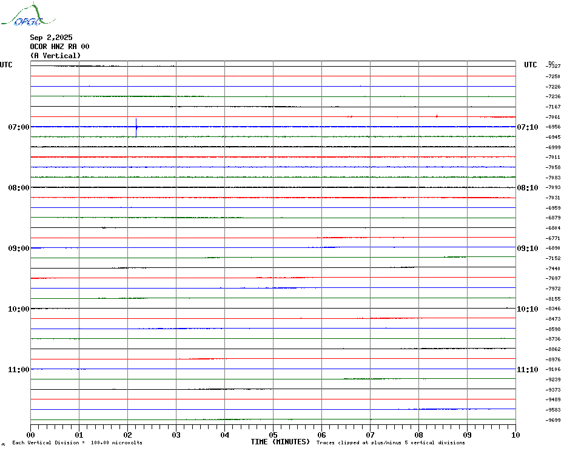The width and height of the screenshot is (564, 451).
Task: Click the "11:00" time label
Action: coord(19,370)
